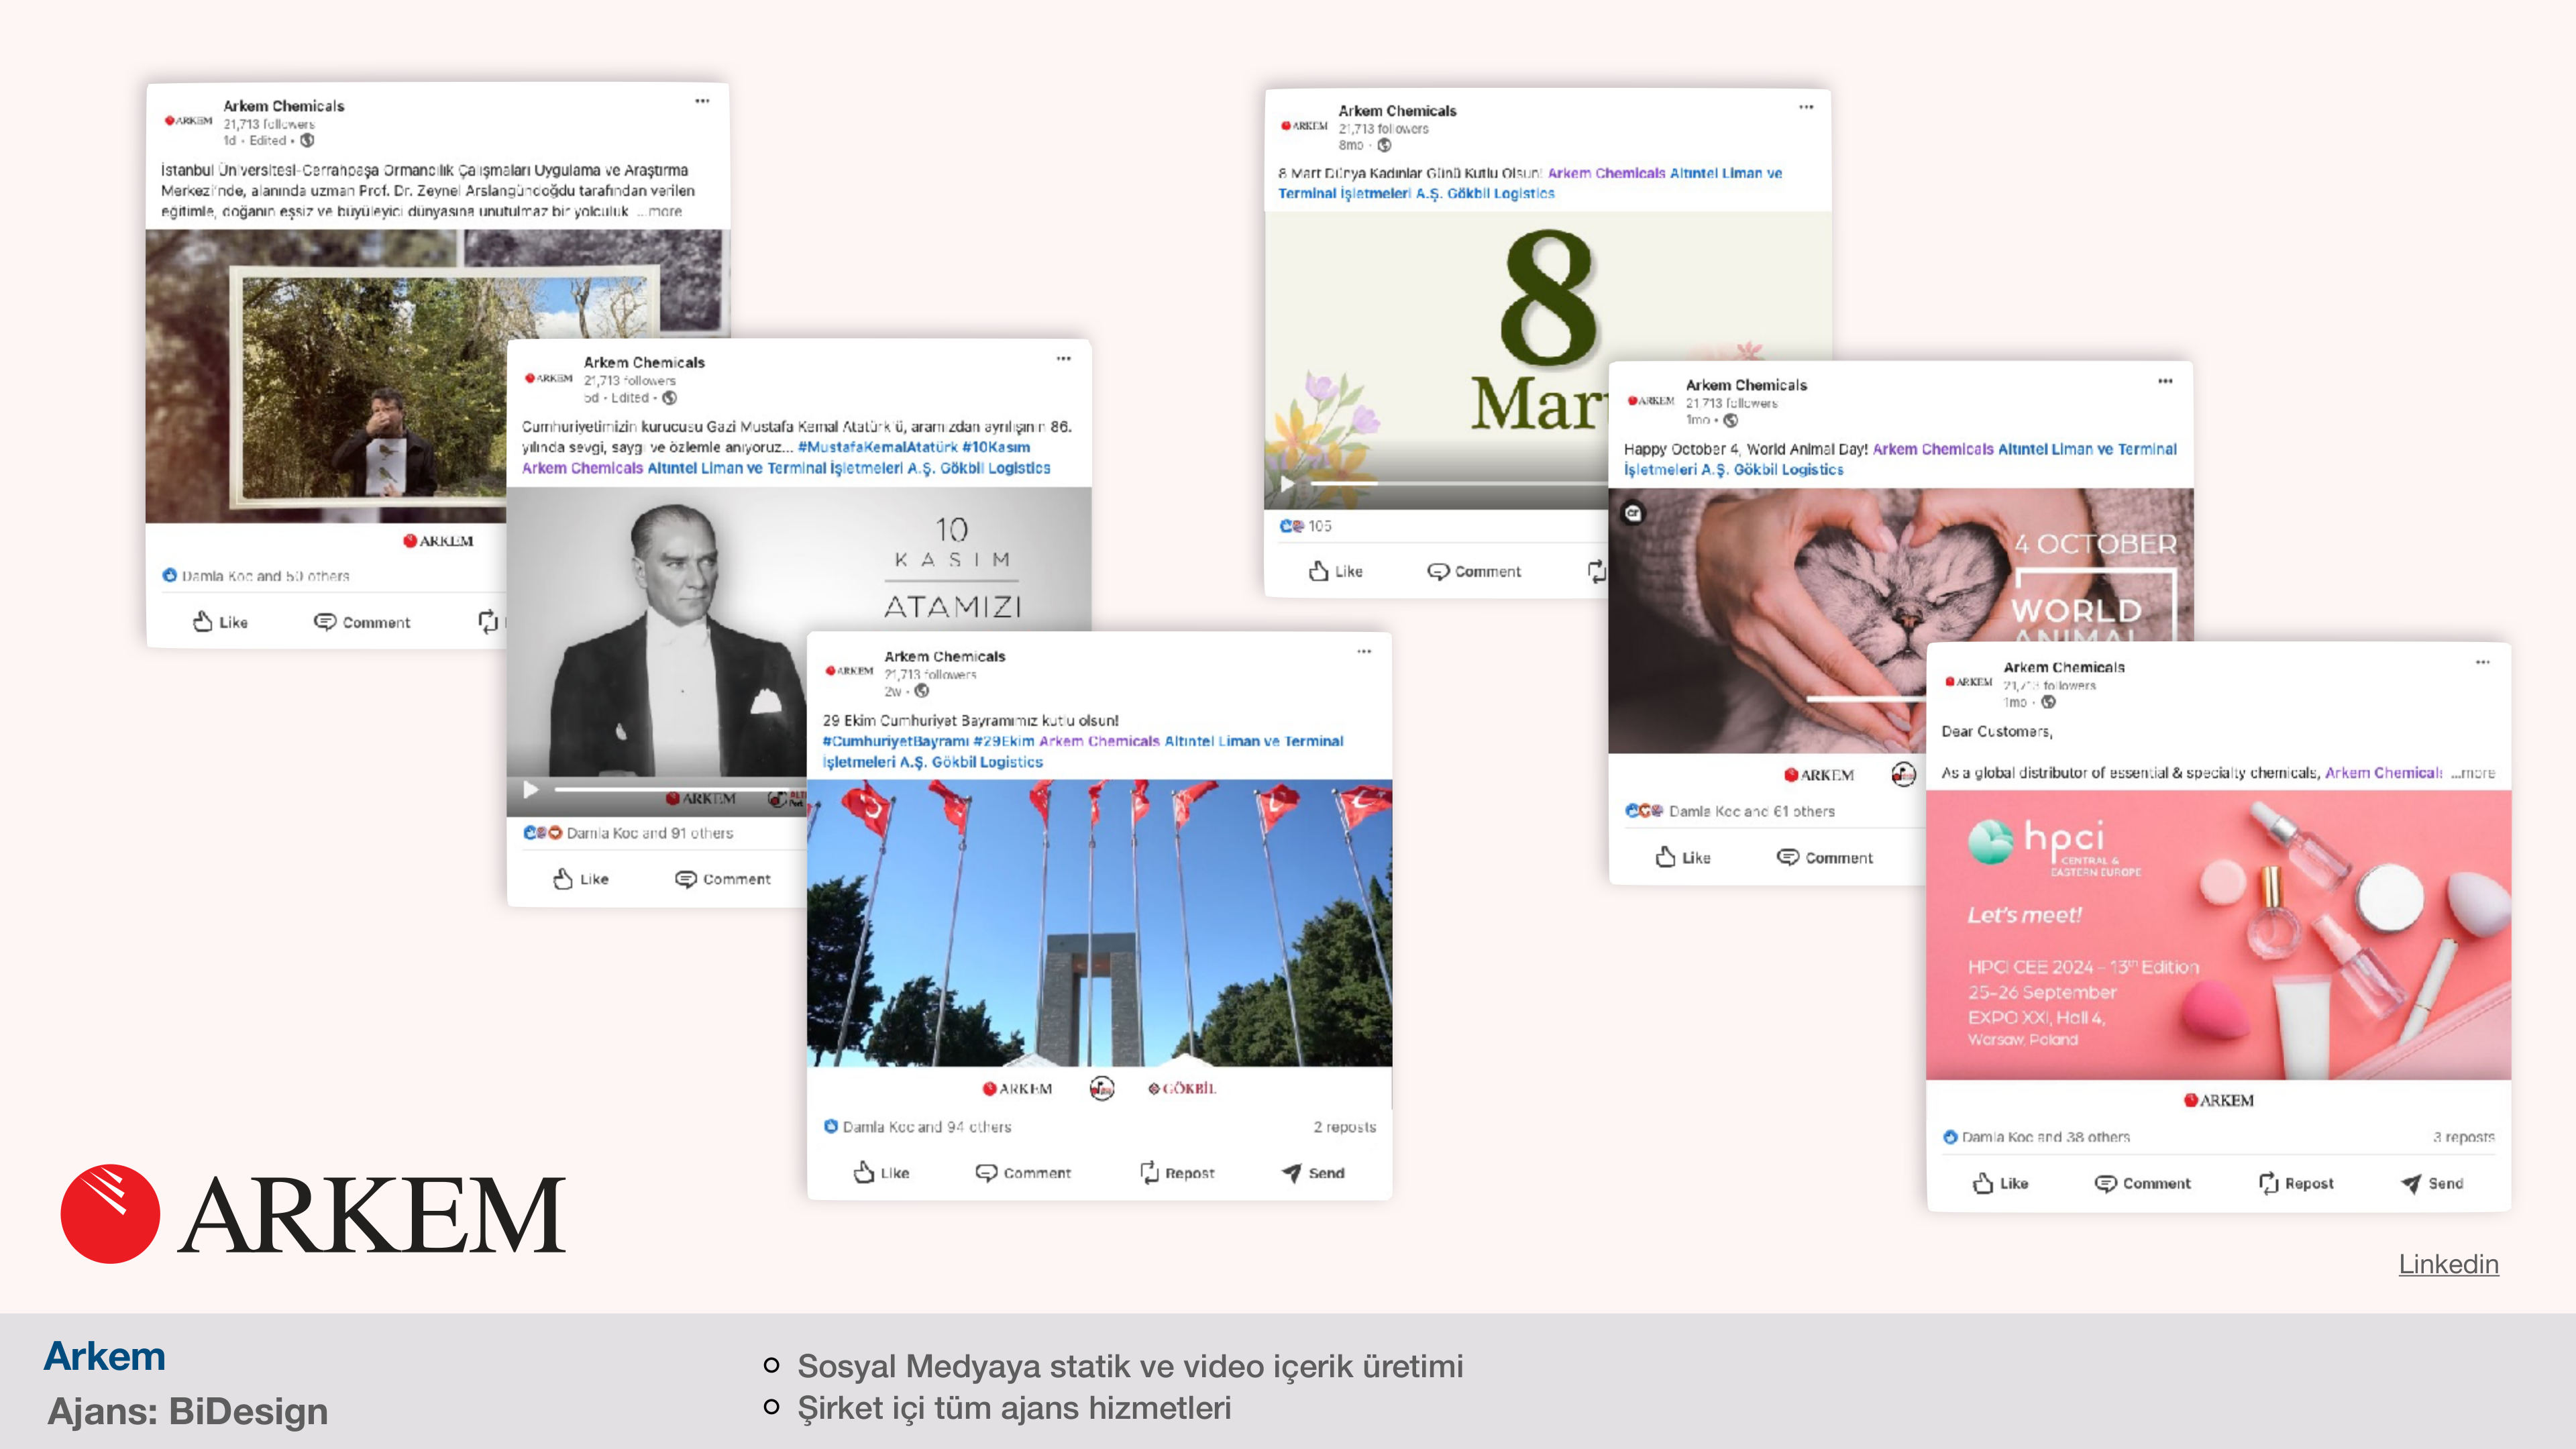Like the 8 Mart Kadınlar Günü post
Viewport: 2576px width, 1449px height.
pyautogui.click(x=1336, y=571)
